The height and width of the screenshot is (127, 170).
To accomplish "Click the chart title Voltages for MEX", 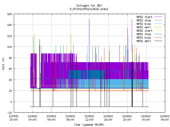I will point(89,6).
